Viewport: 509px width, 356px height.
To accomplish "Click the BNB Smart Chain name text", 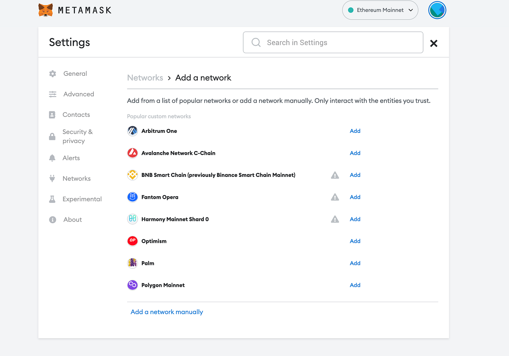I will point(218,175).
